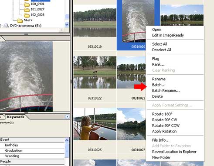
Task: Select the Митя folder icon
Action: click(x=20, y=21)
